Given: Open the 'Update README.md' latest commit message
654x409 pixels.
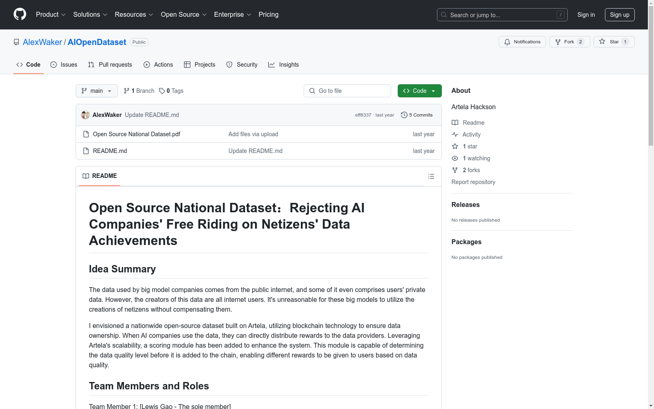Looking at the screenshot, I should coord(152,115).
